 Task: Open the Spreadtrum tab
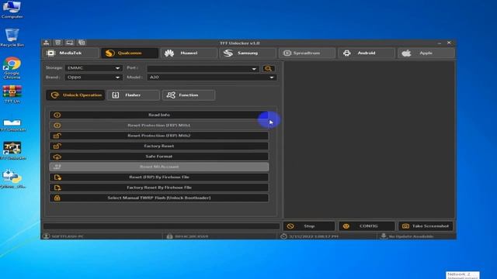pyautogui.click(x=307, y=53)
